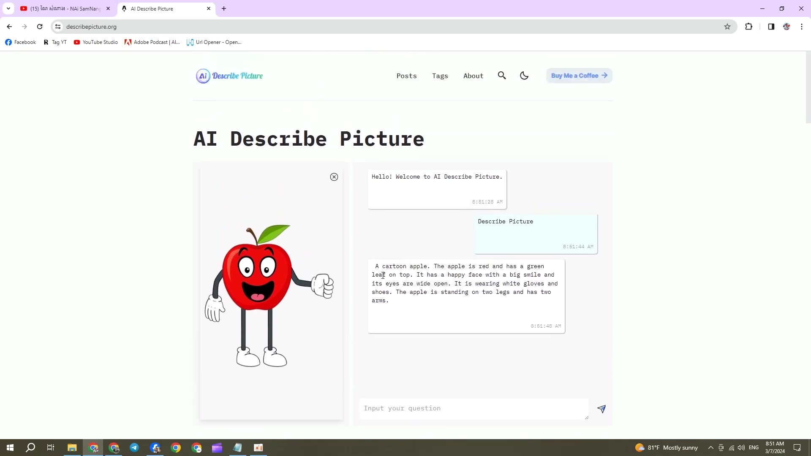Viewport: 811px width, 456px height.
Task: Go to the Tags page
Action: (x=440, y=76)
